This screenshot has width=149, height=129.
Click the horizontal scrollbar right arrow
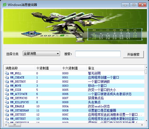click(x=142, y=125)
